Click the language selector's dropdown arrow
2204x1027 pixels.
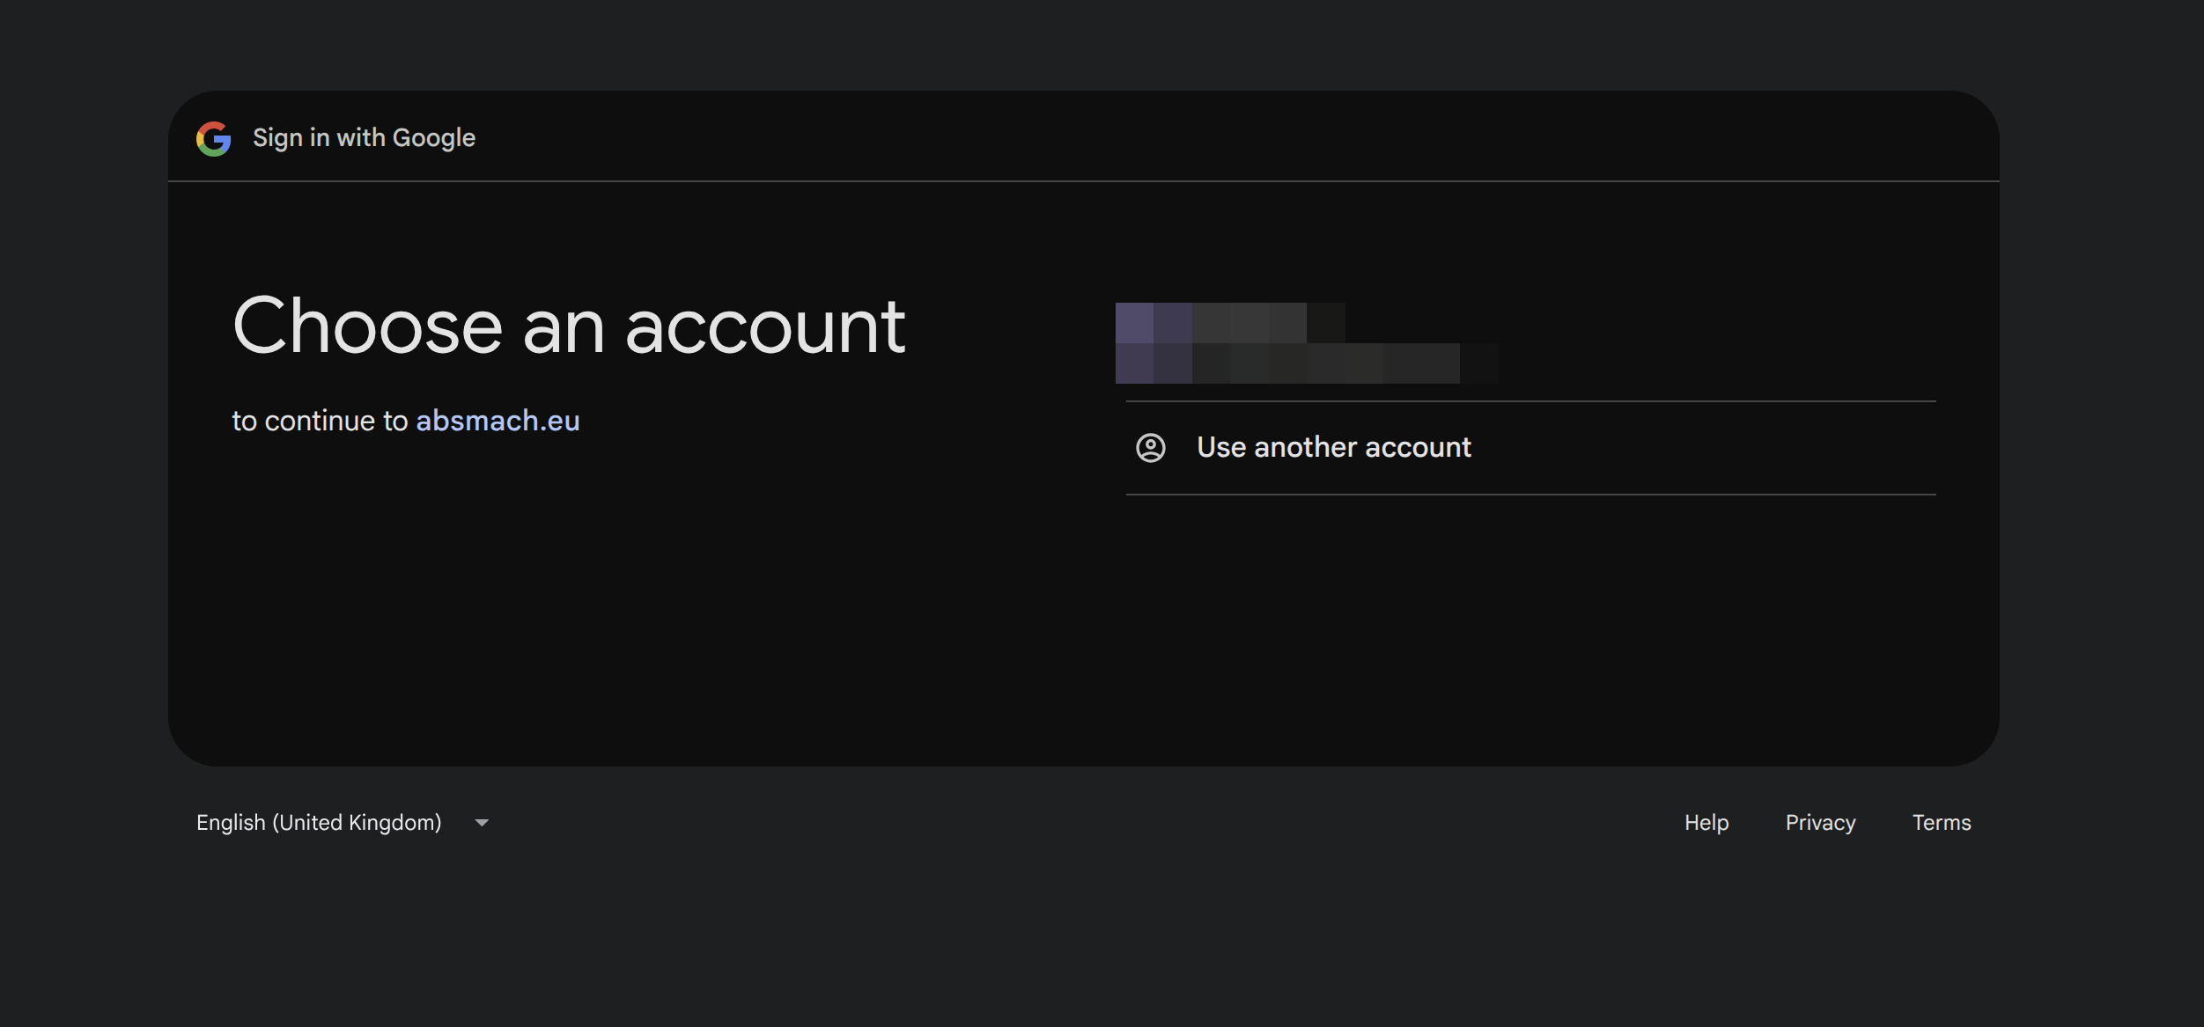click(482, 822)
